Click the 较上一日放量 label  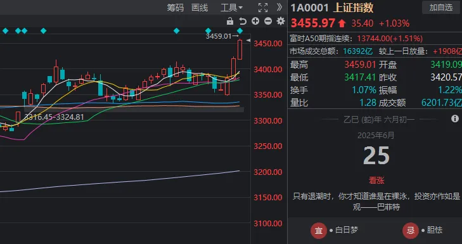(403, 51)
